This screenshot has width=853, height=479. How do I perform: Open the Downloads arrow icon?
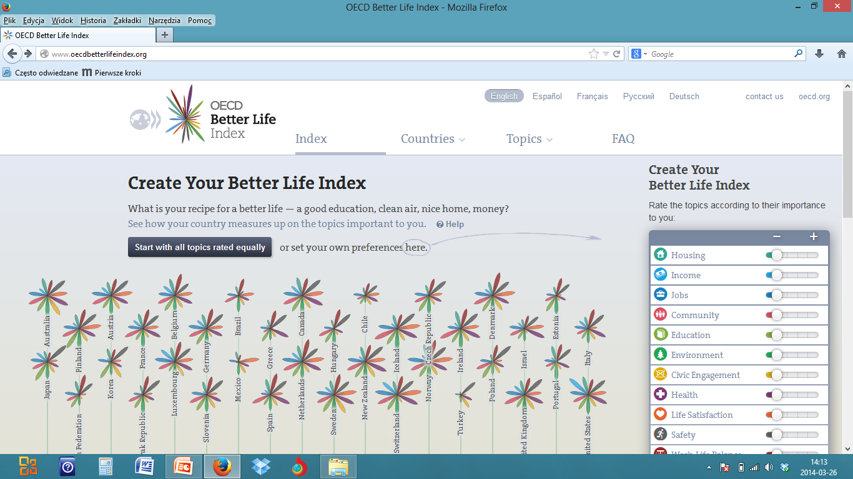819,54
